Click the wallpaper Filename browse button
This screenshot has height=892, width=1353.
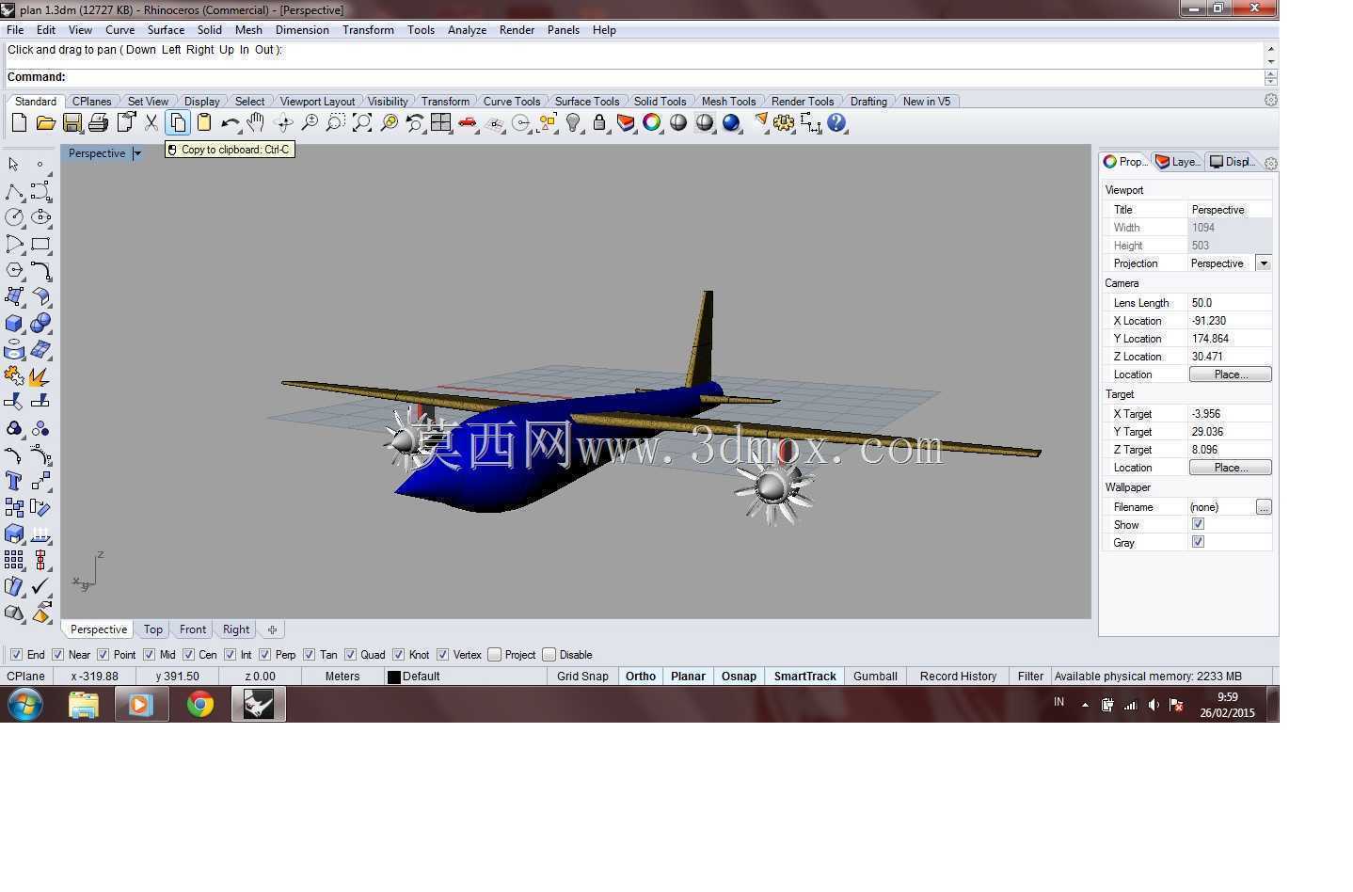(x=1264, y=507)
